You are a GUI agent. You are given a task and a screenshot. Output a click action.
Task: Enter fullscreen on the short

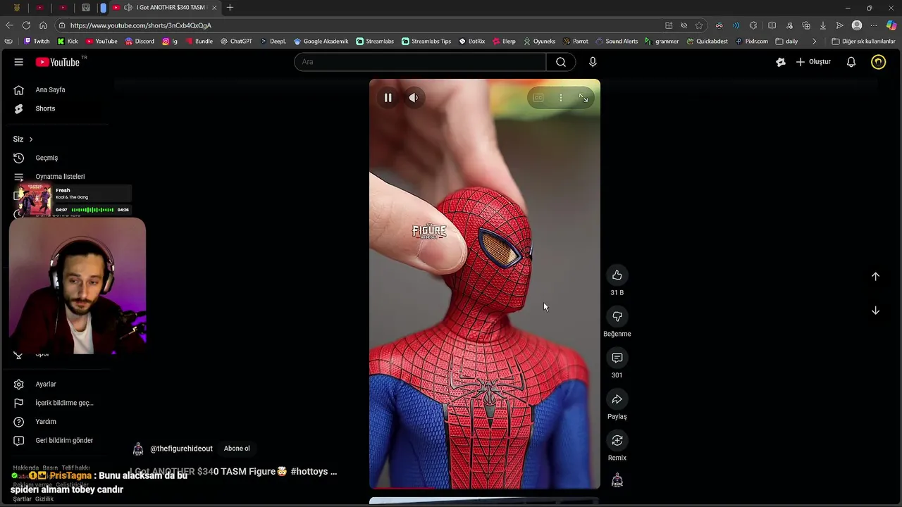(x=583, y=98)
